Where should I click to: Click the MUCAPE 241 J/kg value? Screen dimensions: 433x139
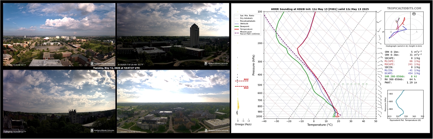pyautogui.click(x=413, y=64)
